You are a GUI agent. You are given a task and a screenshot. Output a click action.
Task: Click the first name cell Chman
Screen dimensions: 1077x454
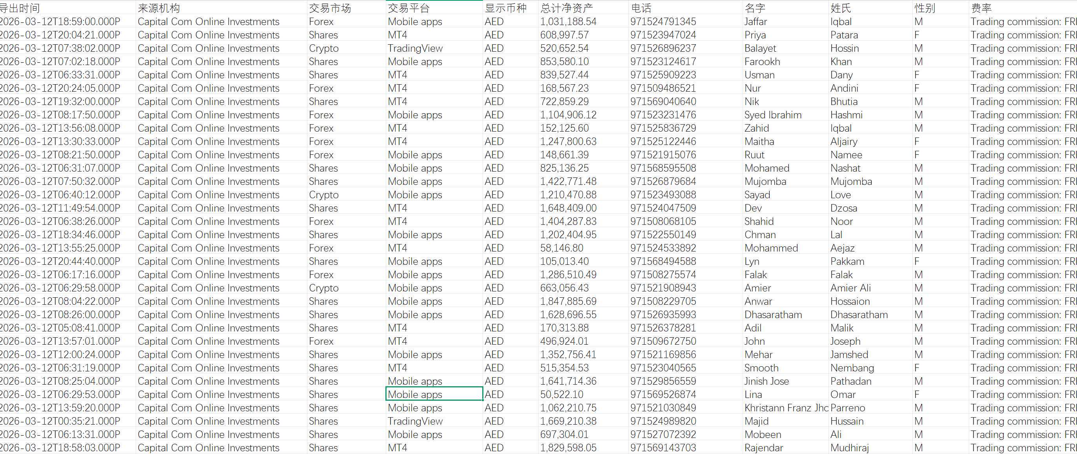tap(786, 235)
